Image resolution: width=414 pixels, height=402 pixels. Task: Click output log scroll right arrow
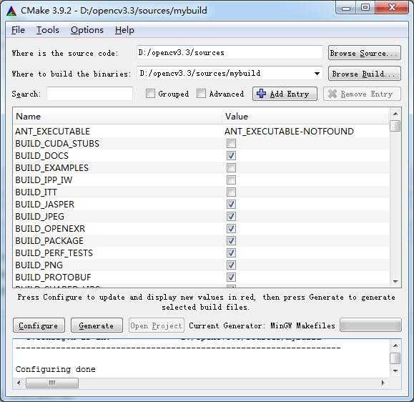tap(383, 383)
